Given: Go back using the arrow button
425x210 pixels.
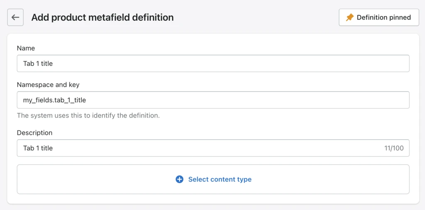Looking at the screenshot, I should [15, 17].
